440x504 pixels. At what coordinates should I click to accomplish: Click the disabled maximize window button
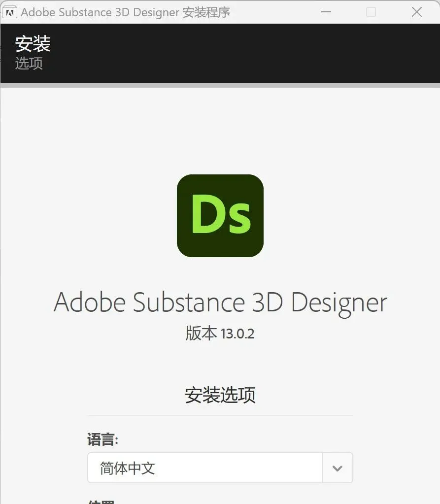[371, 12]
